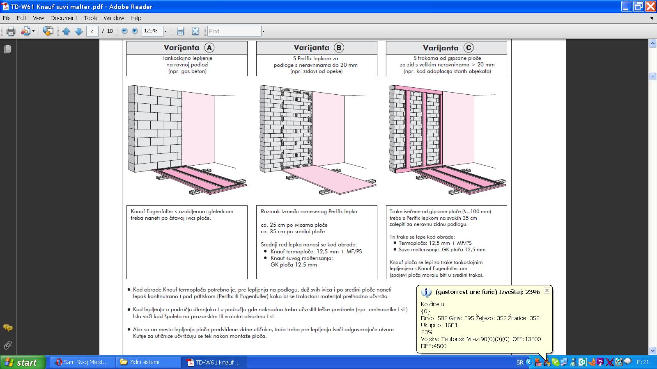Click the zoom in plus button
Image resolution: width=657 pixels, height=369 pixels.
tap(135, 31)
